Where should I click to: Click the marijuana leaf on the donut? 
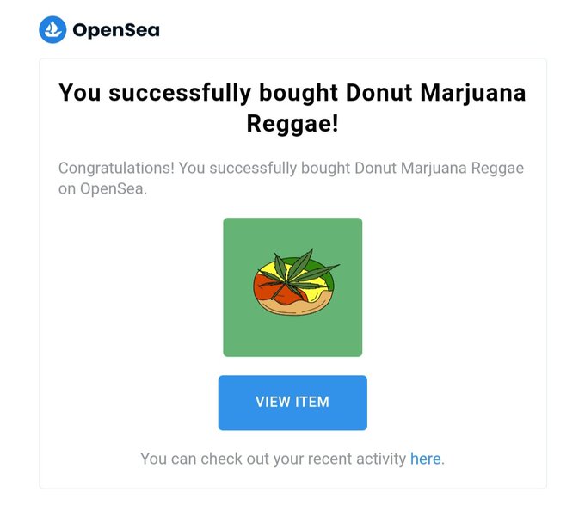pyautogui.click(x=295, y=273)
